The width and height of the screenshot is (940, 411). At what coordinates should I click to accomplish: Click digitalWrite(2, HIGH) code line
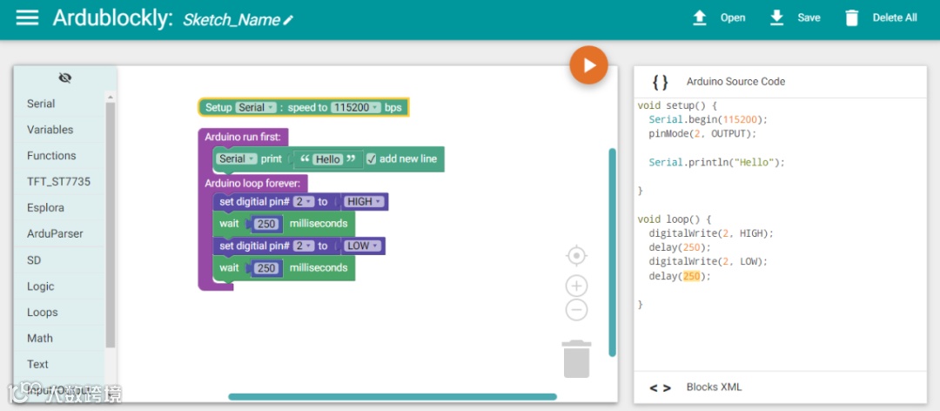711,233
